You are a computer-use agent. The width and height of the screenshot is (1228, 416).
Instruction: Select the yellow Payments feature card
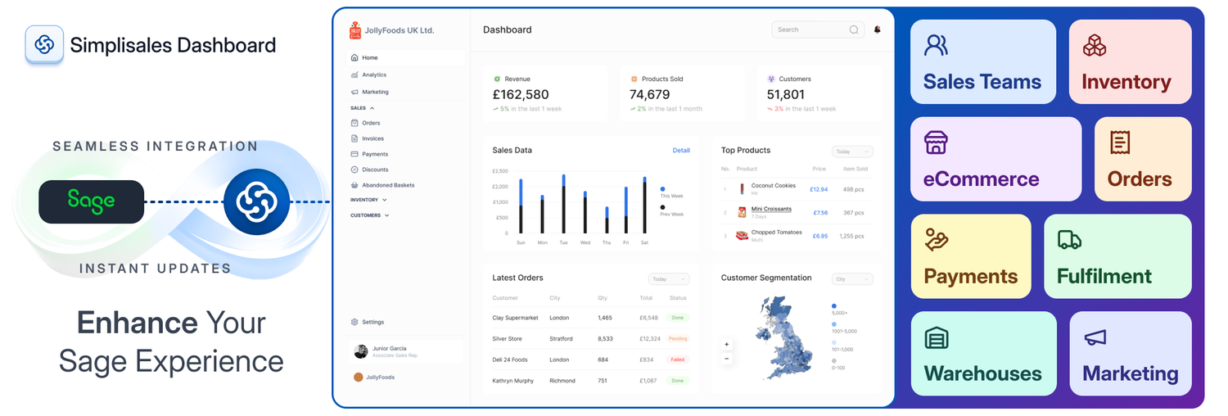pos(971,256)
